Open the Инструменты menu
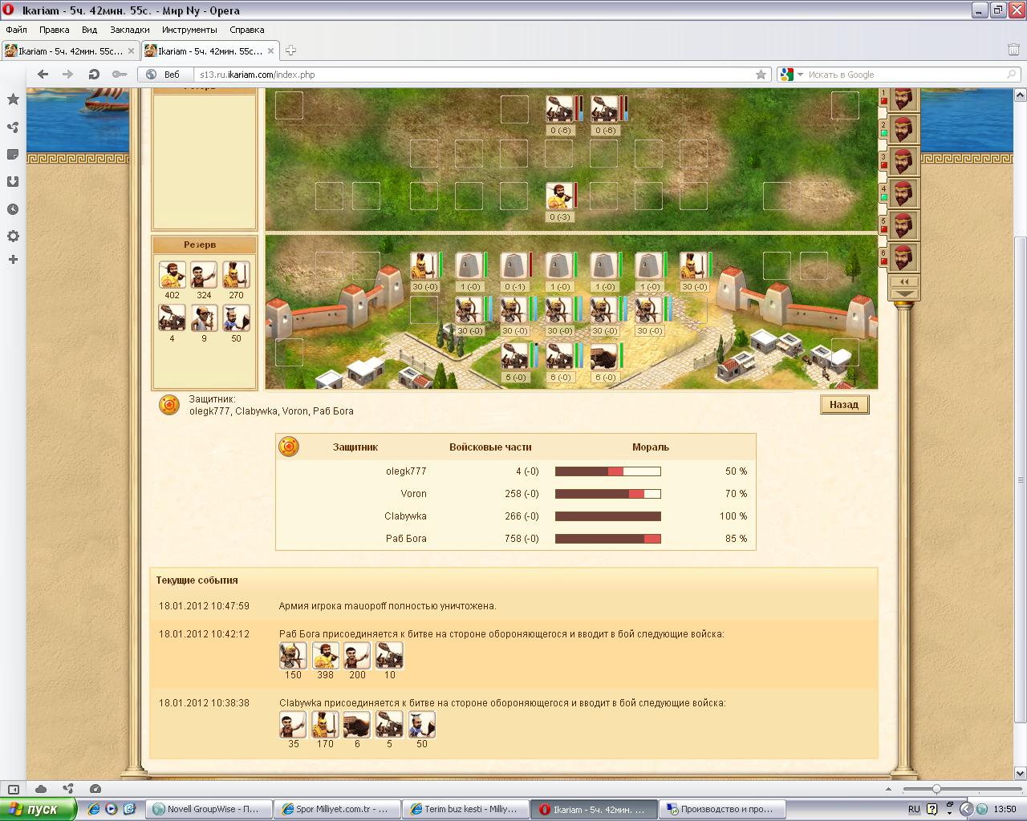 (189, 30)
